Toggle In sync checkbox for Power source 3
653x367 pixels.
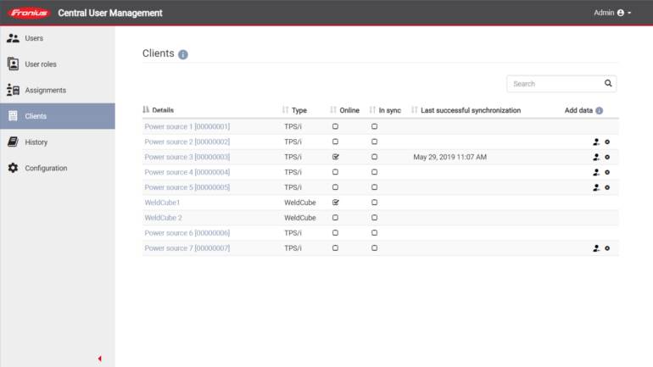pyautogui.click(x=374, y=157)
